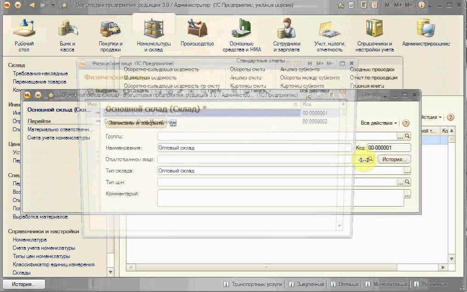
Task: Open Типы цен номенклатуры link
Action: (41, 256)
